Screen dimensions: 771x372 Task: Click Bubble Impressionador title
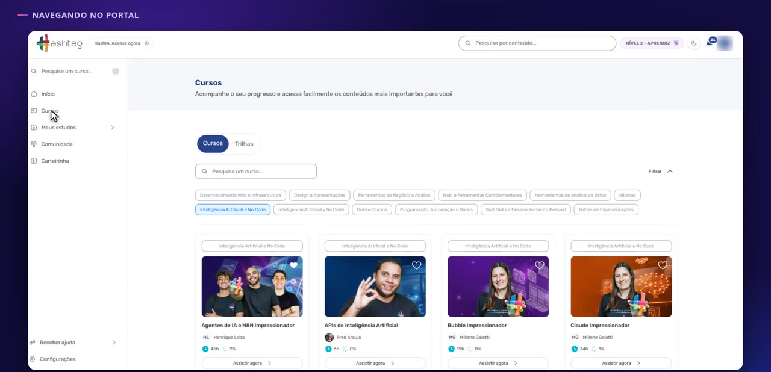click(x=477, y=326)
